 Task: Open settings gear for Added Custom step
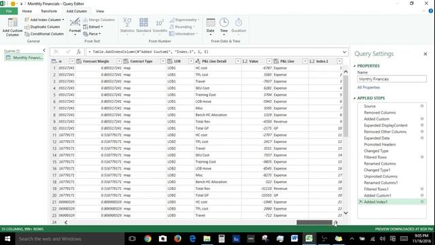tap(422, 118)
